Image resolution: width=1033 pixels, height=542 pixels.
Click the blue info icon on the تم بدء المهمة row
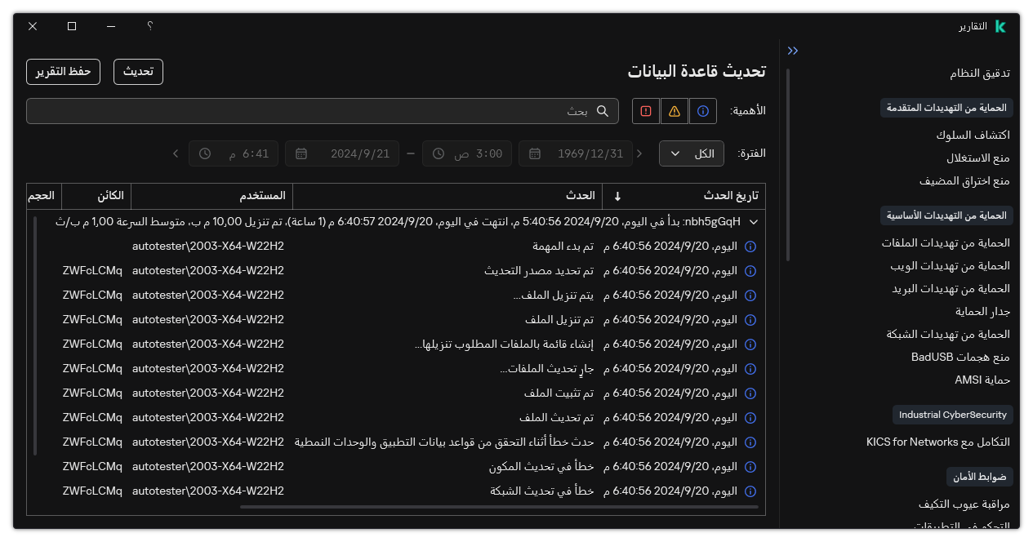tap(750, 246)
